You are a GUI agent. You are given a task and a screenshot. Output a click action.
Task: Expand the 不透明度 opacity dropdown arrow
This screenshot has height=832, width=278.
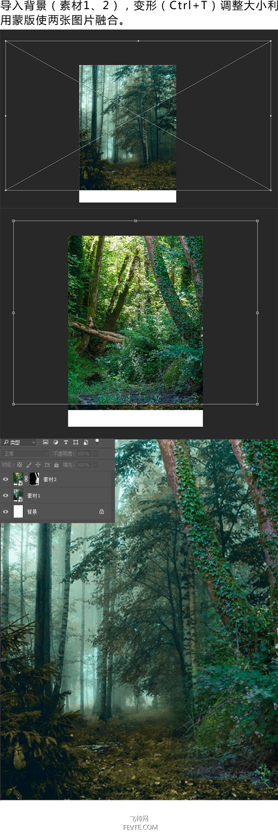pyautogui.click(x=95, y=454)
